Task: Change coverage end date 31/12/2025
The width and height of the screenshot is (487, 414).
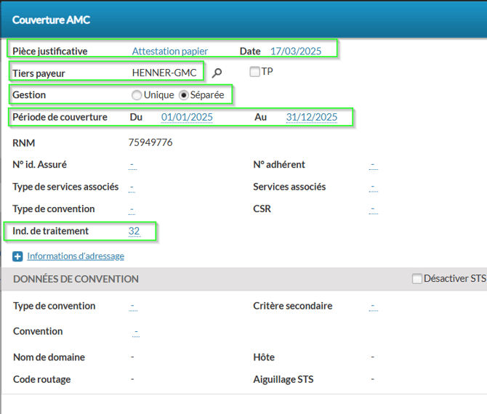Action: click(312, 117)
